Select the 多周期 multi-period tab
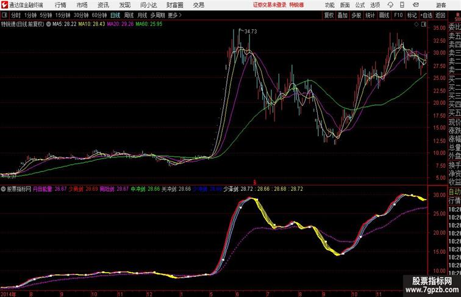The image size is (461, 297). [x=157, y=15]
